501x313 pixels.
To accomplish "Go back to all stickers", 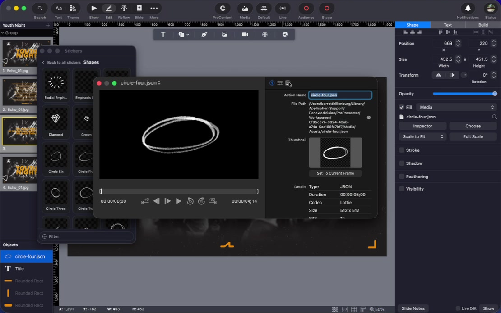I will (x=61, y=63).
